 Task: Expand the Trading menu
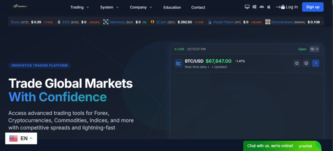click(80, 7)
